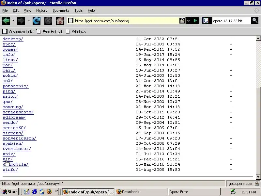Image resolution: width=261 pixels, height=196 pixels.
Task: Open the epoc/ folder link
Action: 9,44
